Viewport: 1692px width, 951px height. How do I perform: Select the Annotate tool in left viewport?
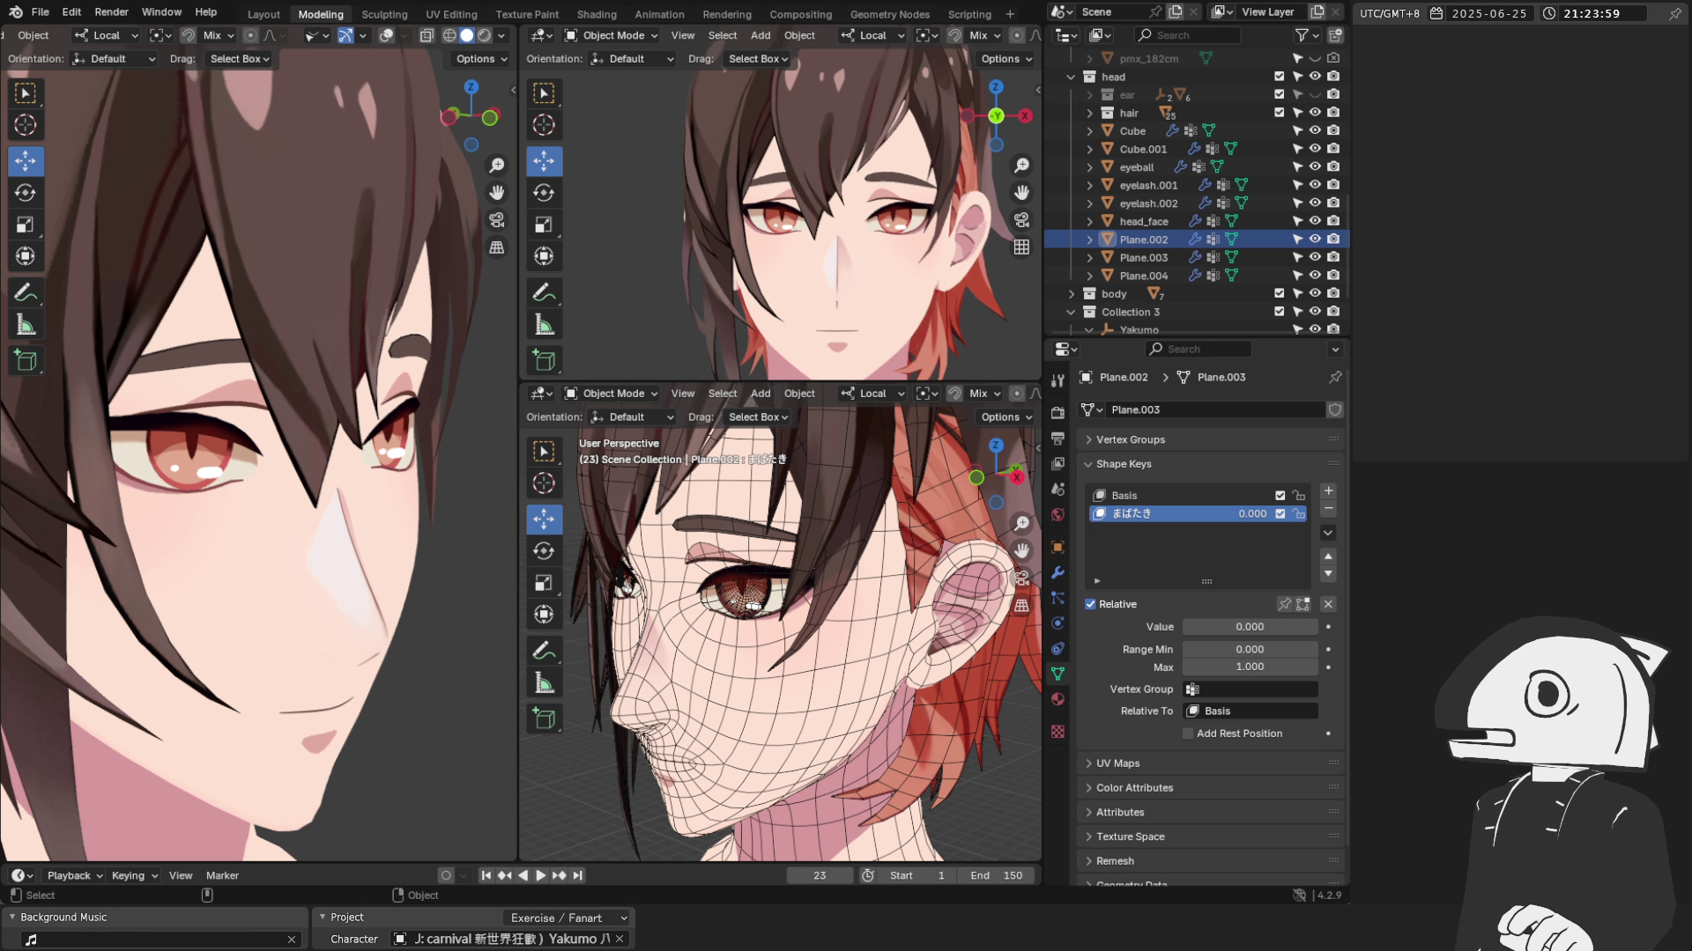pyautogui.click(x=26, y=292)
